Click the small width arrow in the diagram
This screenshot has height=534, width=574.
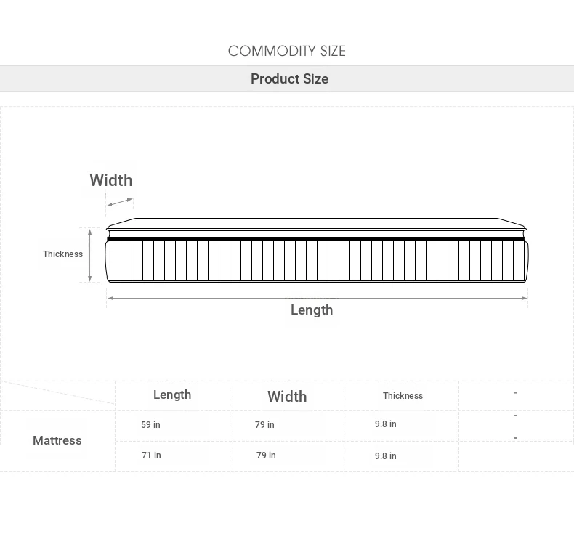(120, 202)
